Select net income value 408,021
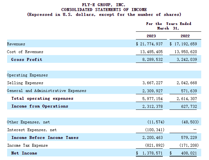209x160 pixels. tap(189, 153)
